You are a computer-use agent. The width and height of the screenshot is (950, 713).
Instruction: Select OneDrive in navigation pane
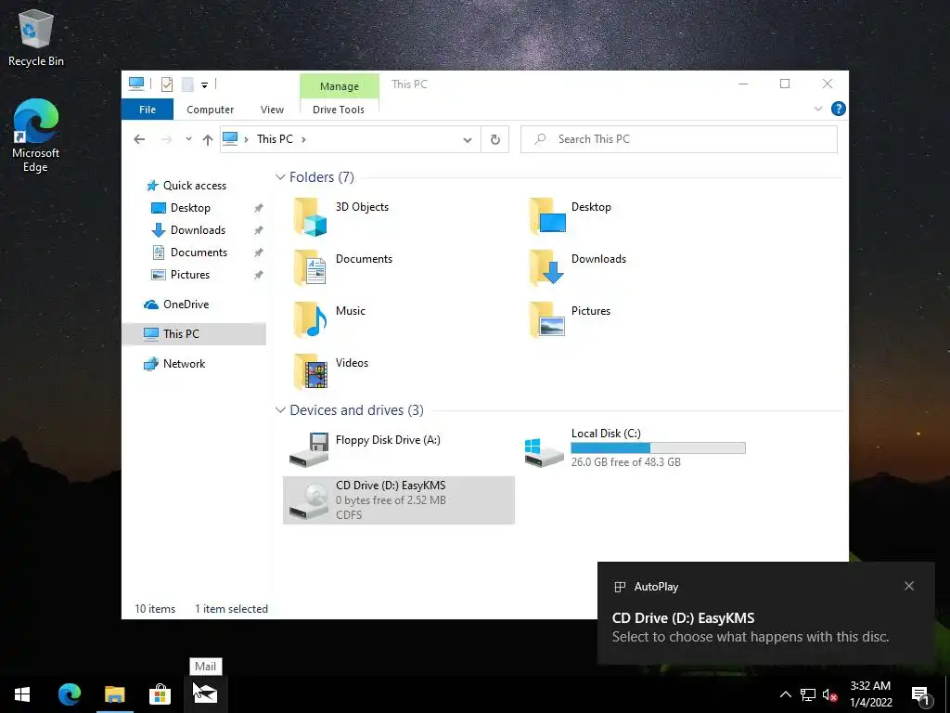pos(186,305)
